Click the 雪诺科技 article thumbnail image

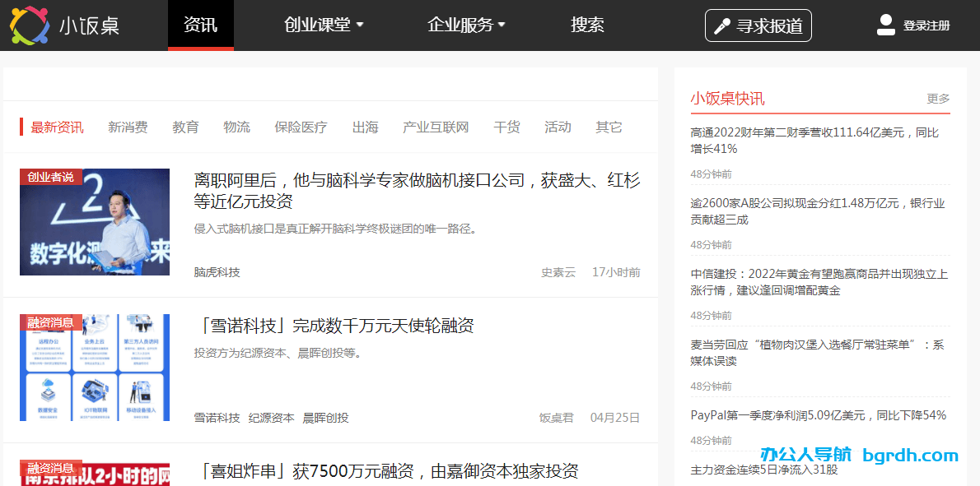(94, 367)
